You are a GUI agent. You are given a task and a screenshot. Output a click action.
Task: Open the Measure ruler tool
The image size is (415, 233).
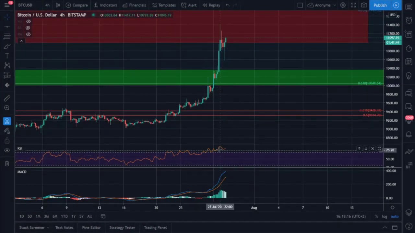pos(7,98)
